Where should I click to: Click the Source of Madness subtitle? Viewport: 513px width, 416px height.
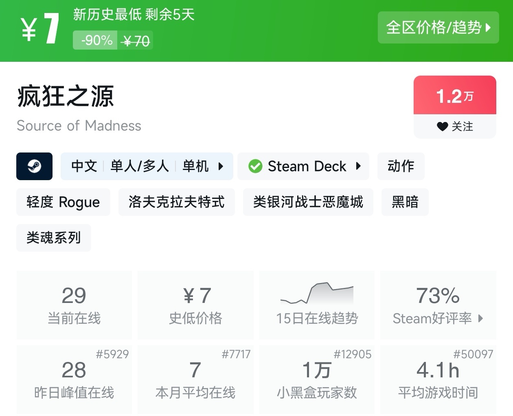click(79, 126)
